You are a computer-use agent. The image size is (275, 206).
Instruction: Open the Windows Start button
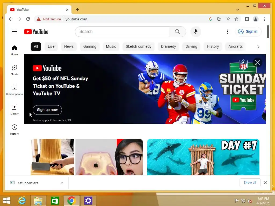(7, 201)
